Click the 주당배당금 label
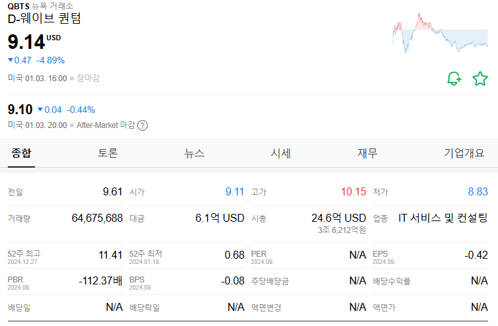Screen dimensions: 498x326 [270, 281]
